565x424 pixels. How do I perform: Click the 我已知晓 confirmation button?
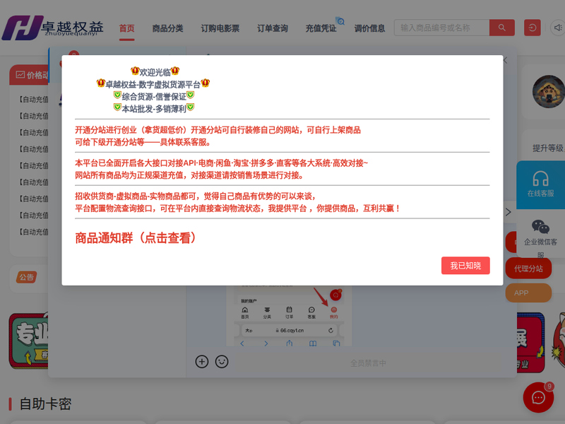(465, 266)
